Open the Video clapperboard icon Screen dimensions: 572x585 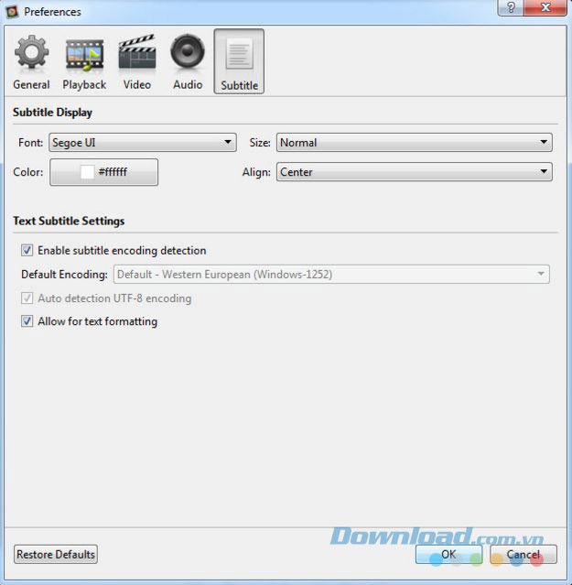point(137,54)
